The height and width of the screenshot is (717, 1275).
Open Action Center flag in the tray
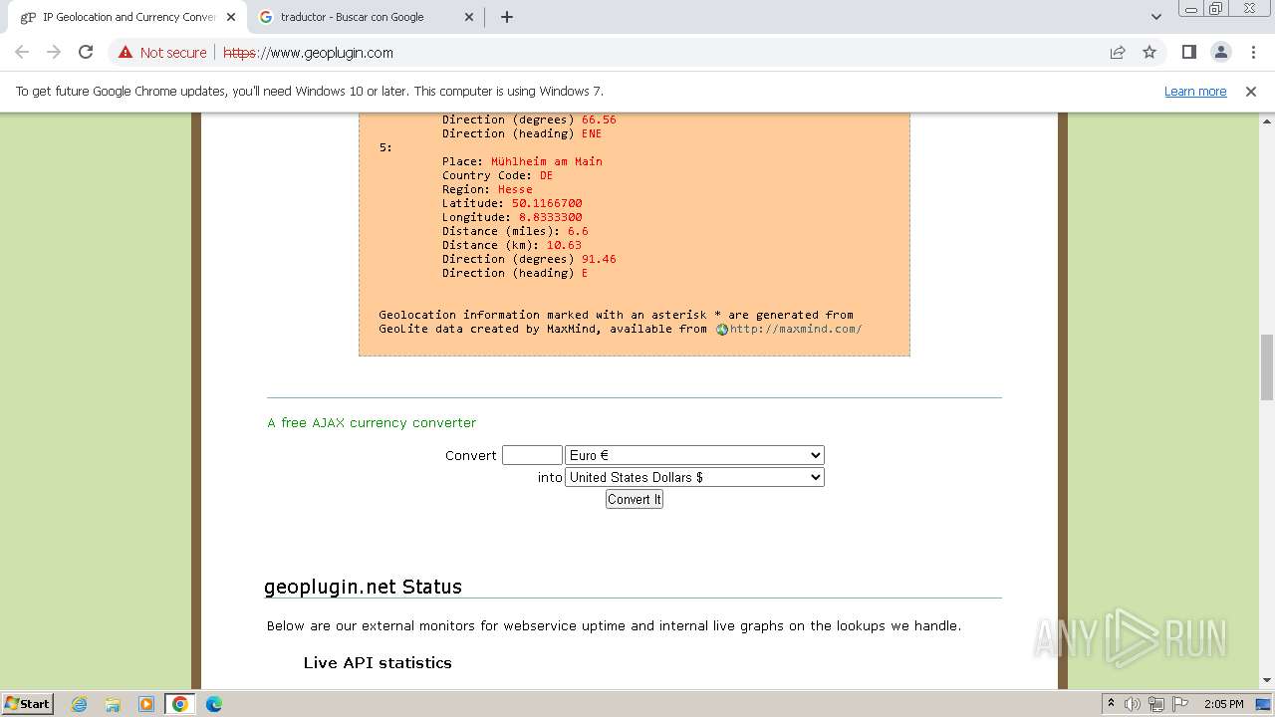click(x=1179, y=704)
